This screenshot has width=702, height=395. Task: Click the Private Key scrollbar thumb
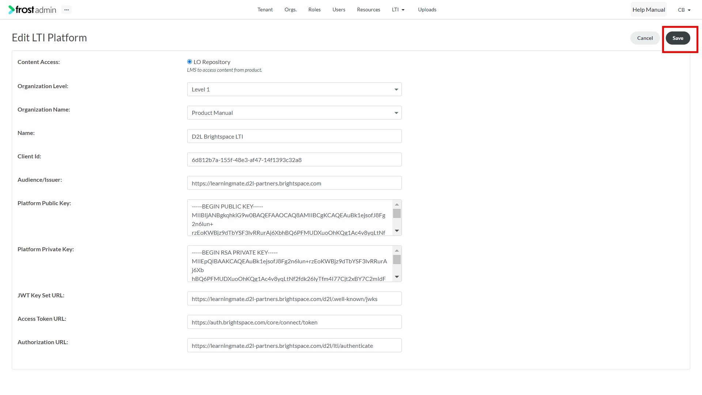tap(397, 259)
